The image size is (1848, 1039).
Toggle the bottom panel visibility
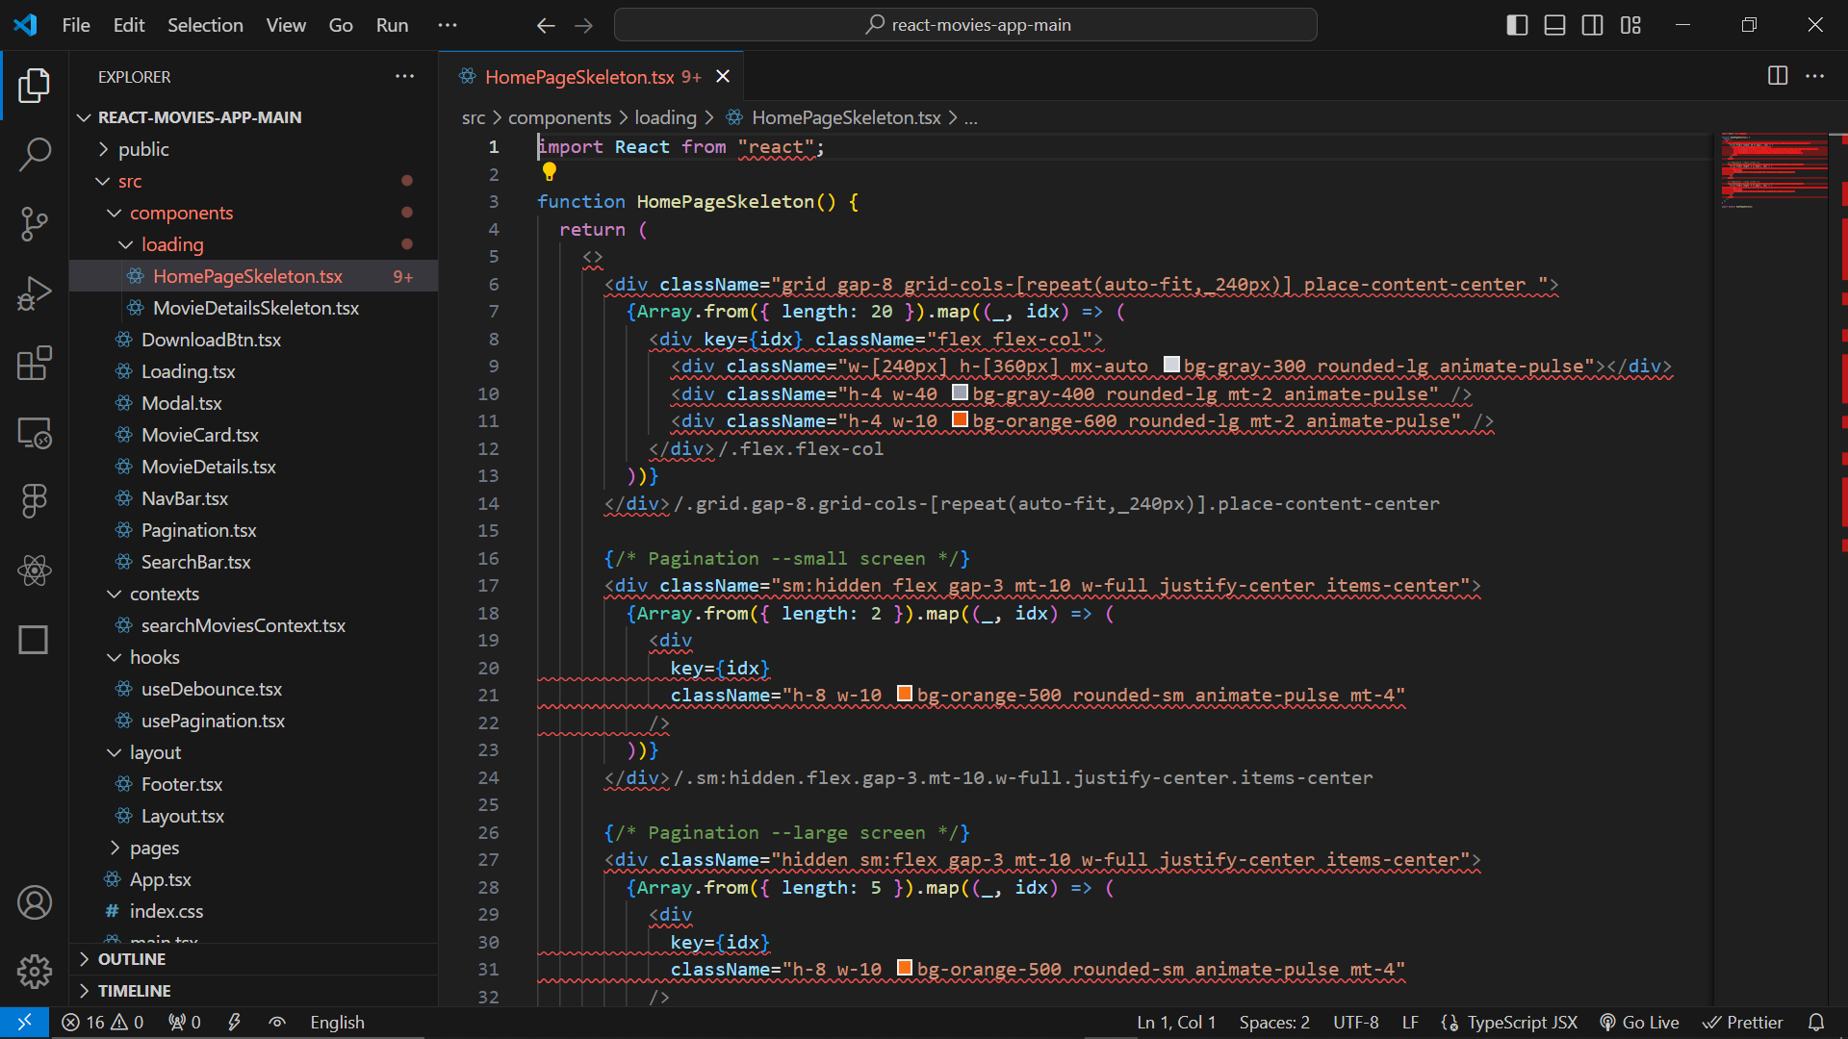click(1554, 25)
